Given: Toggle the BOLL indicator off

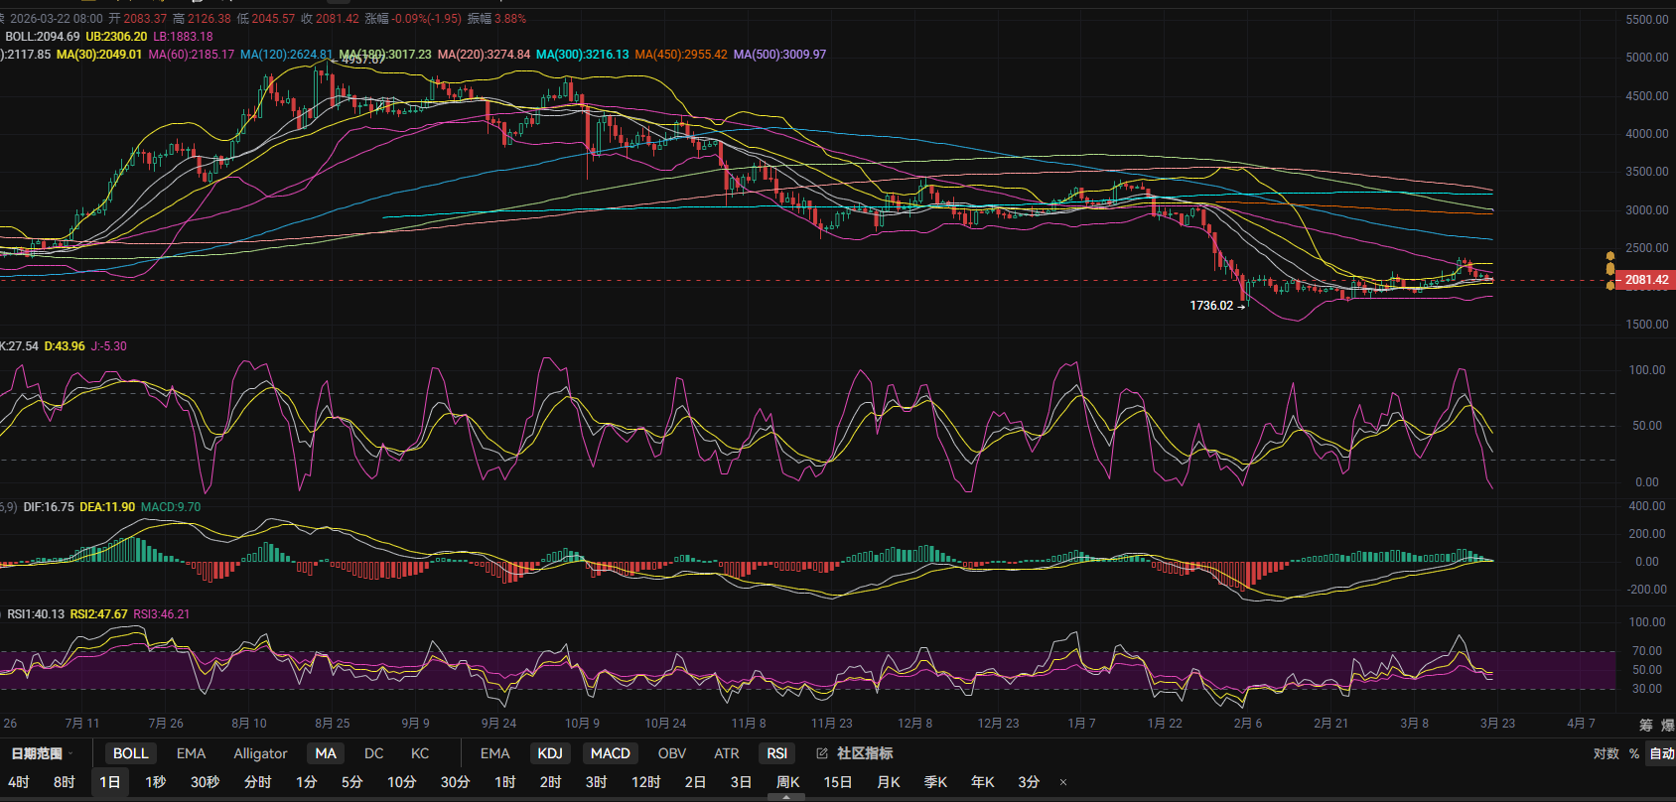Looking at the screenshot, I should [x=130, y=753].
